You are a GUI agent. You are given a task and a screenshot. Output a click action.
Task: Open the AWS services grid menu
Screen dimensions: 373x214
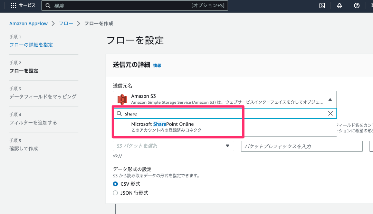pos(13,6)
